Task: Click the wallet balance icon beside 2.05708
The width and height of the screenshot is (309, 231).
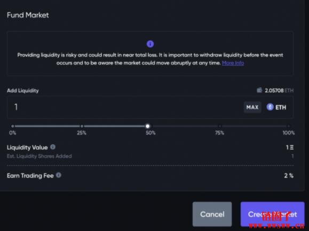Action: tap(259, 90)
